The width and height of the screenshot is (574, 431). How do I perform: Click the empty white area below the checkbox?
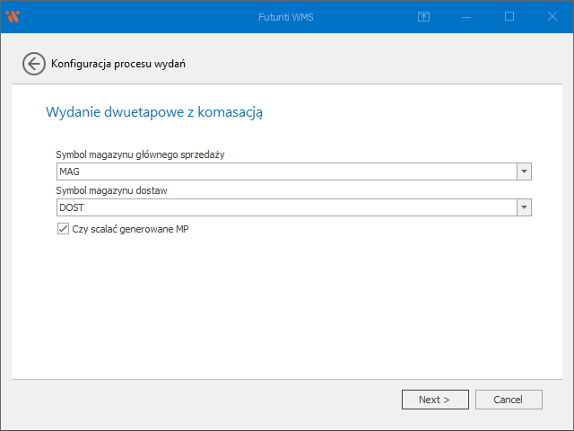tap(287, 305)
